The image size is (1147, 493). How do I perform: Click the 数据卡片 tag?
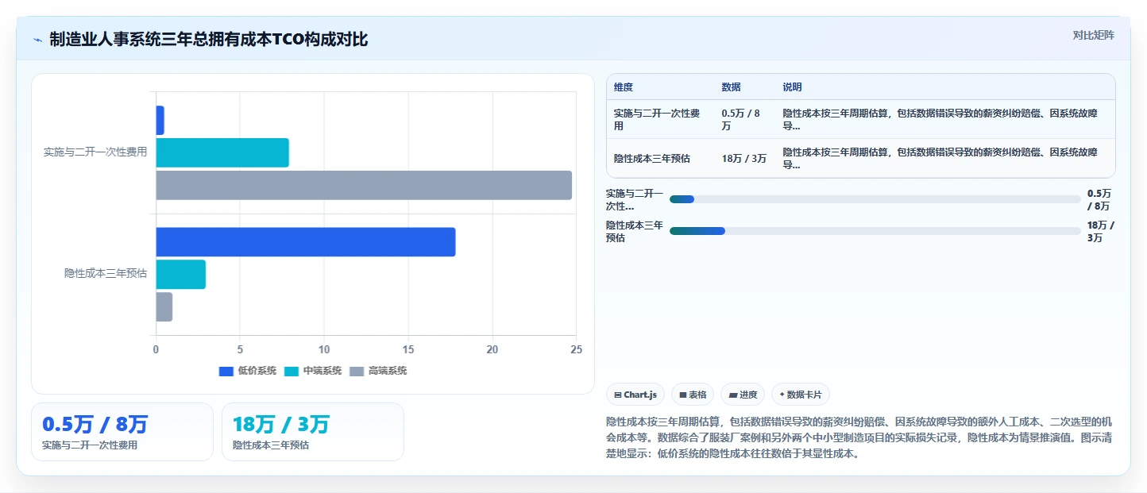(801, 395)
